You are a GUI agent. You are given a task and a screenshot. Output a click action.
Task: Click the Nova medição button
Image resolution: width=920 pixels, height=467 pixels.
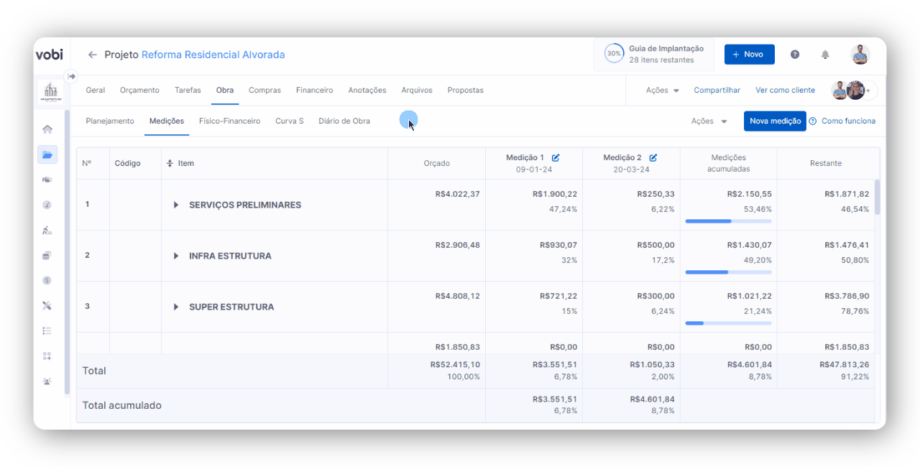click(x=775, y=121)
